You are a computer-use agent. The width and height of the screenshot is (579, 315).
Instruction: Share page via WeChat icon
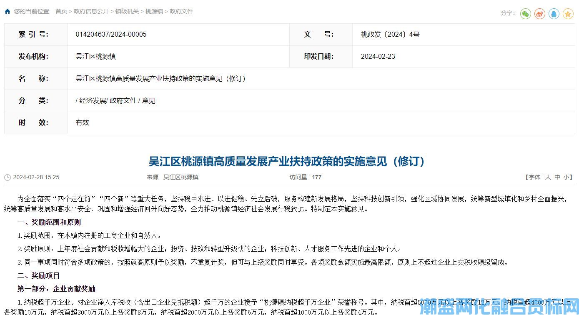(x=525, y=14)
